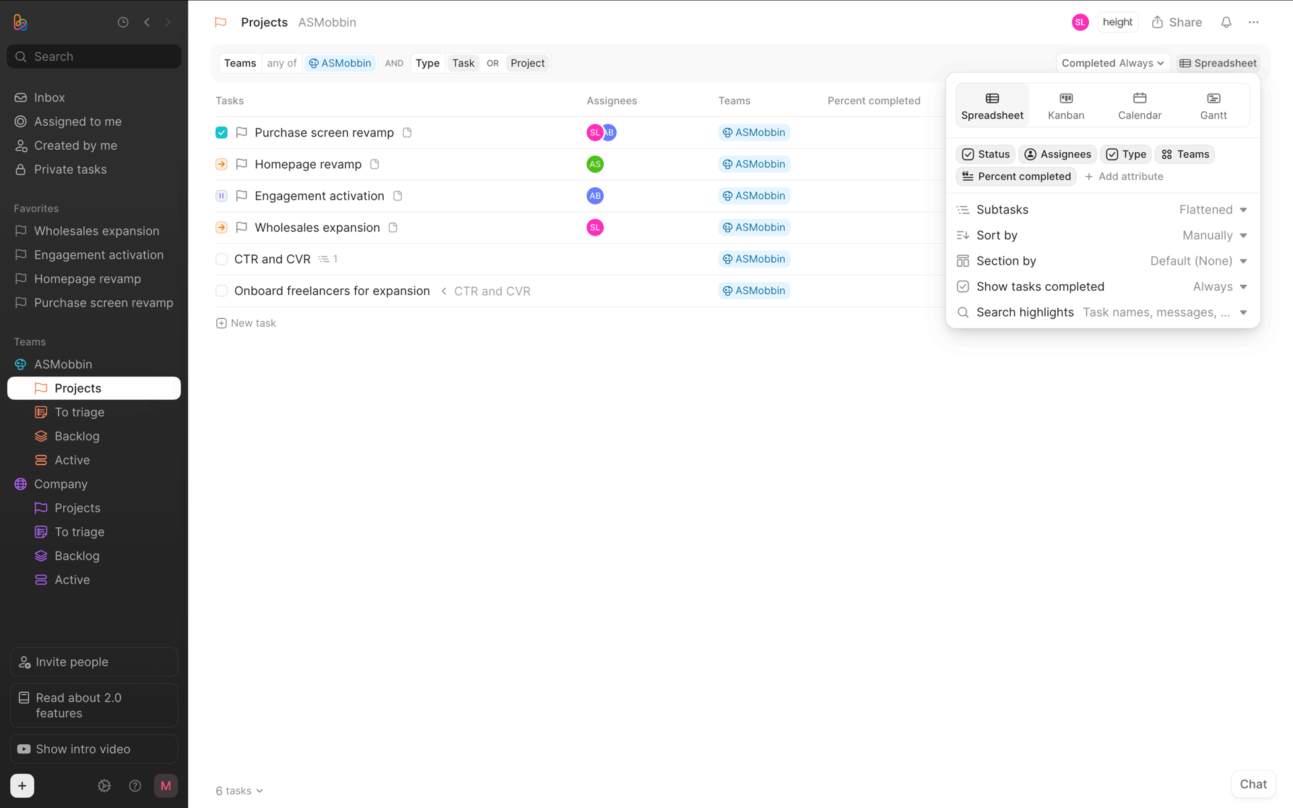Check Onboard freelancers for expansion checkbox
This screenshot has height=808, width=1293.
pos(222,291)
